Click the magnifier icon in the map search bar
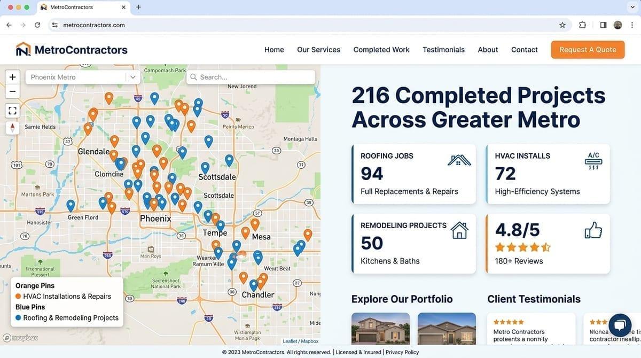The width and height of the screenshot is (641, 358). (193, 77)
